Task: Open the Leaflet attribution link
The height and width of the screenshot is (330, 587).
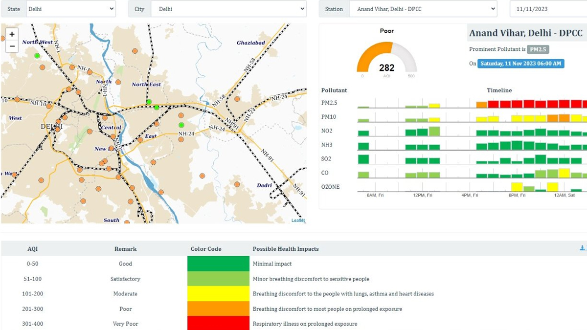Action: tap(298, 220)
